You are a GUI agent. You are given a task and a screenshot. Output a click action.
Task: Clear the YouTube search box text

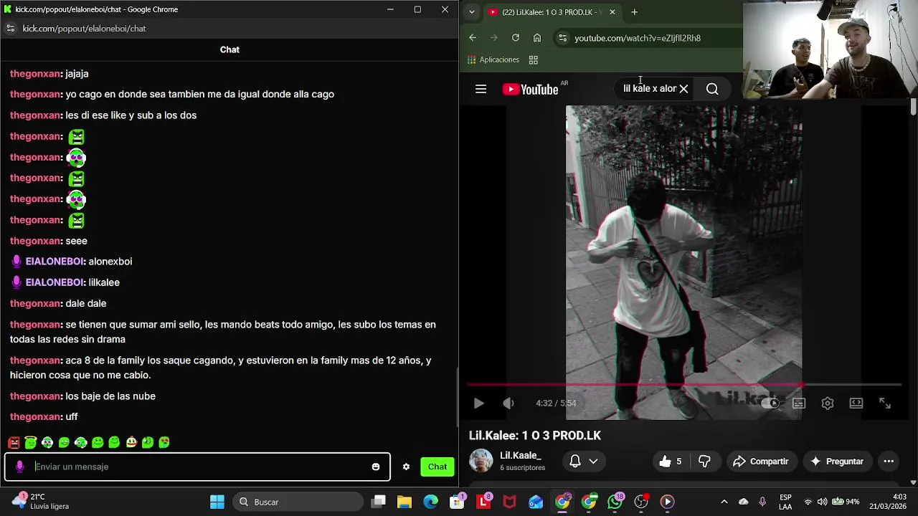tap(683, 89)
